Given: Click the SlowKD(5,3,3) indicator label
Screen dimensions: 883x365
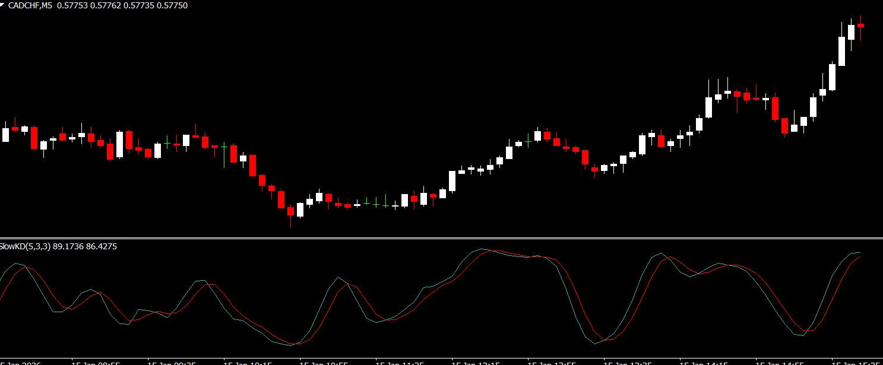Looking at the screenshot, I should point(25,246).
